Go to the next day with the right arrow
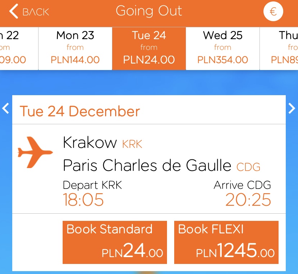The image size is (298, 274). pos(292,108)
